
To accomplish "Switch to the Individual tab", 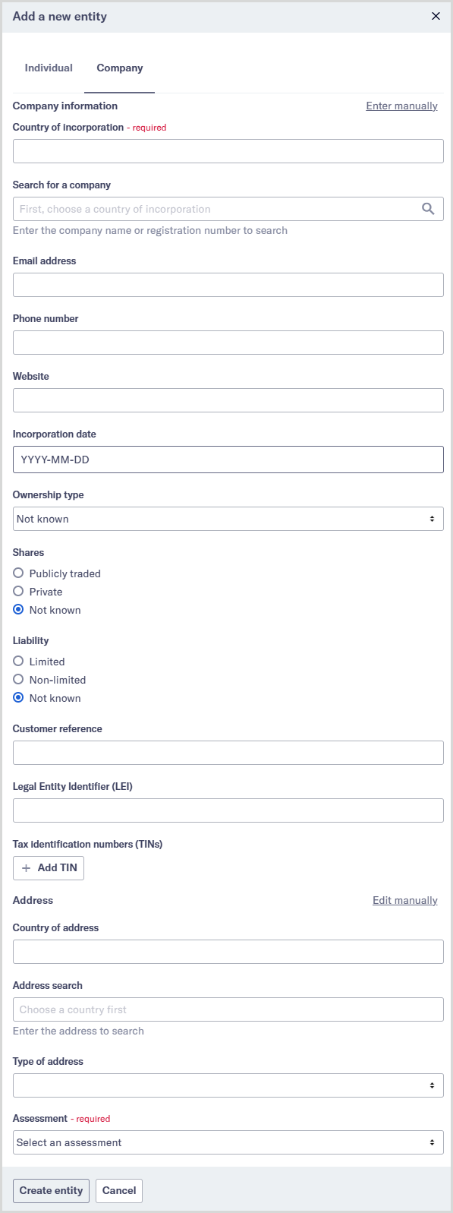I will click(48, 68).
